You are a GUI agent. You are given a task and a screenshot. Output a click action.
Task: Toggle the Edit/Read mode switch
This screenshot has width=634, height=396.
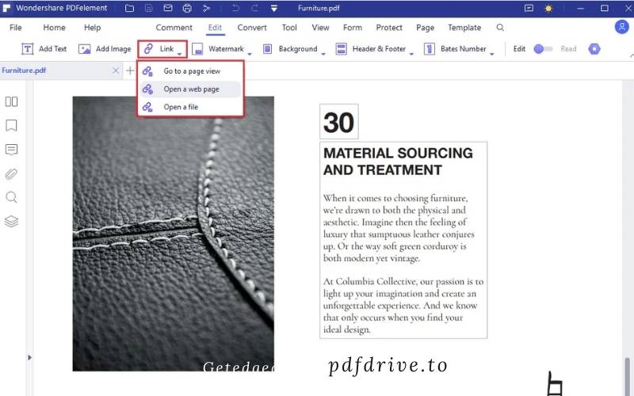click(543, 49)
